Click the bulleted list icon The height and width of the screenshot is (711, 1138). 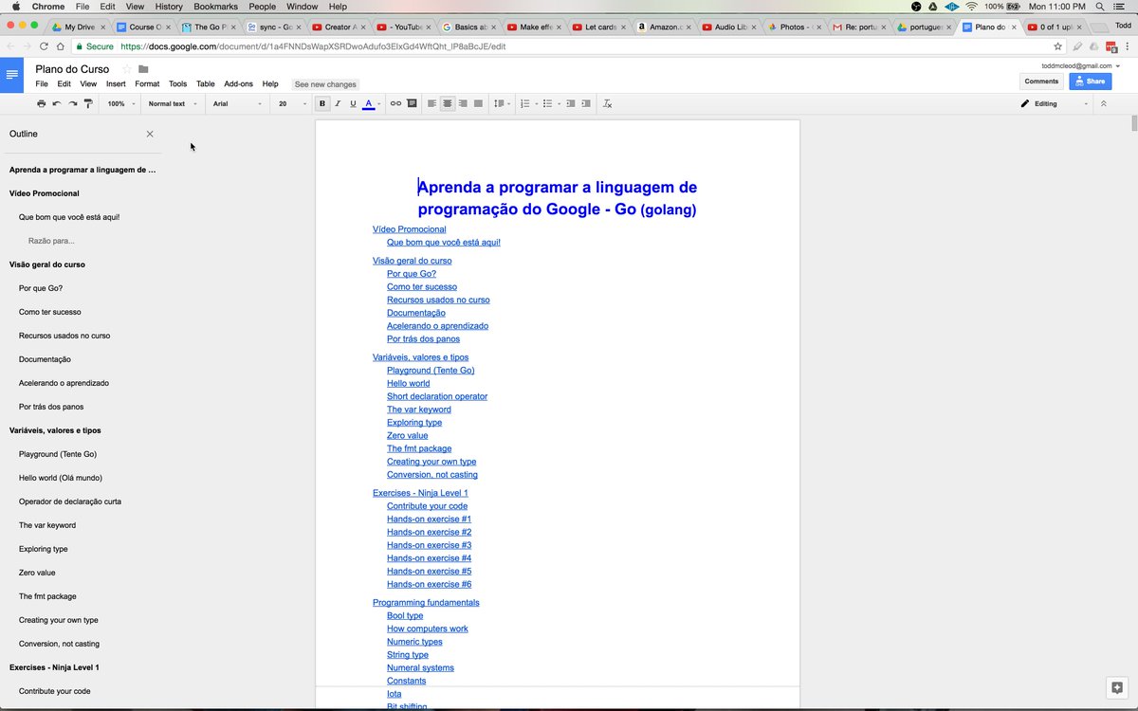pyautogui.click(x=547, y=103)
